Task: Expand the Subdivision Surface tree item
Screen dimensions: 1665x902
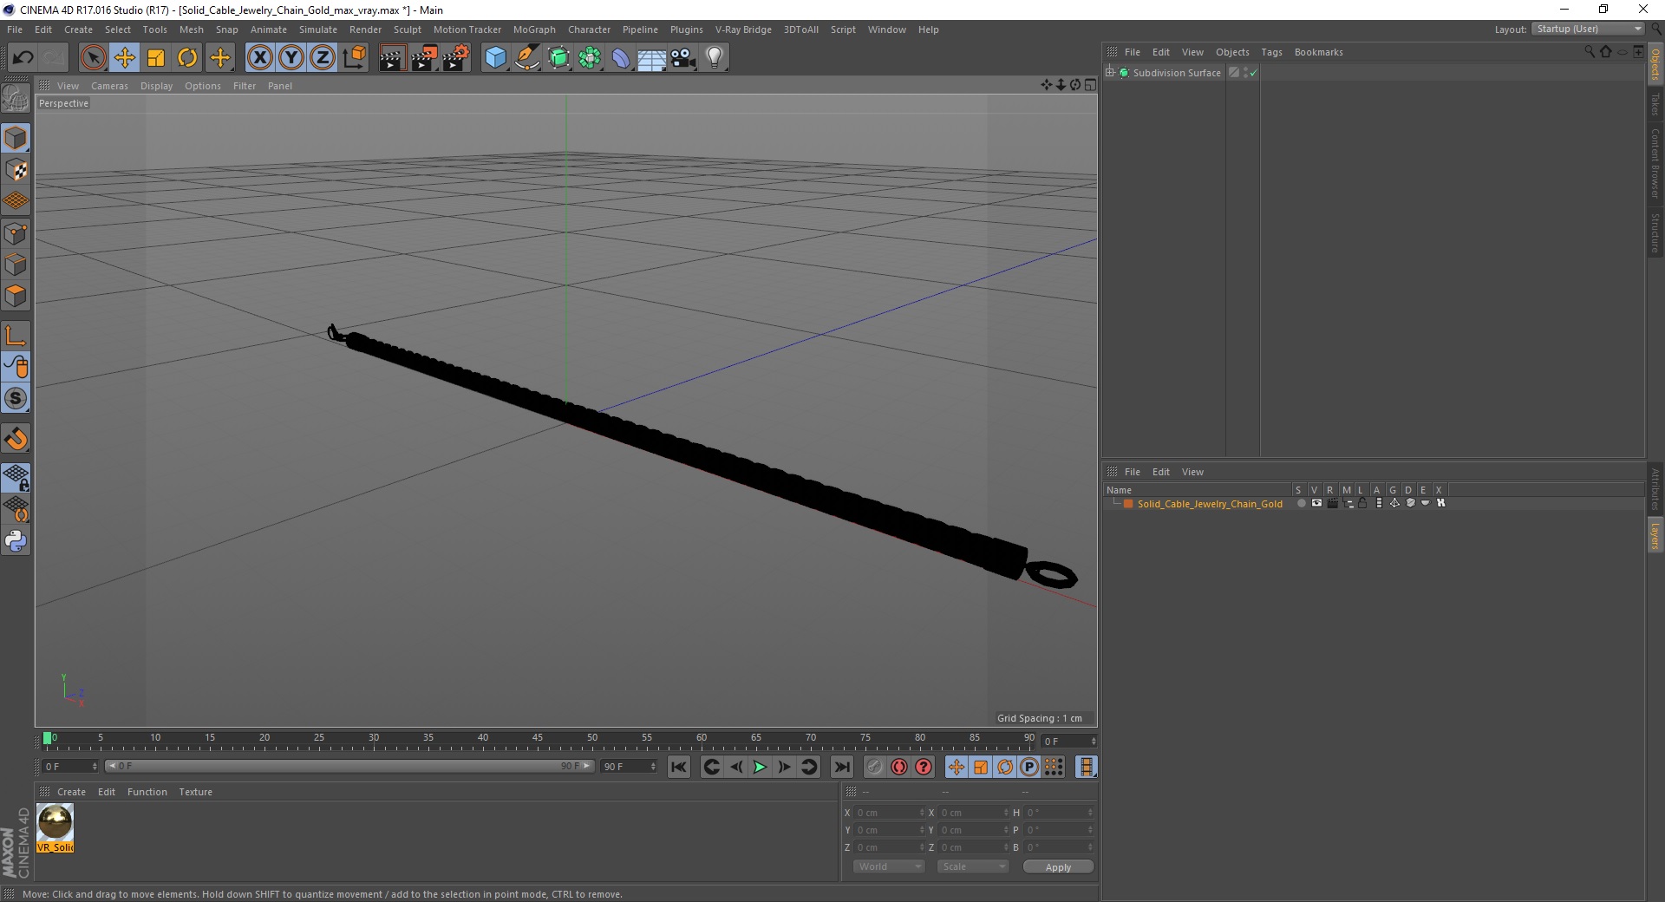Action: point(1110,72)
